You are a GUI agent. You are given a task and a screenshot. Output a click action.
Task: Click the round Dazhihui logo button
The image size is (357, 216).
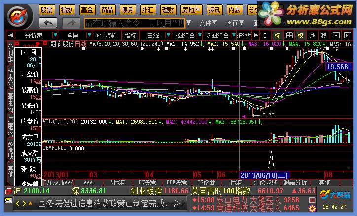[18, 16]
